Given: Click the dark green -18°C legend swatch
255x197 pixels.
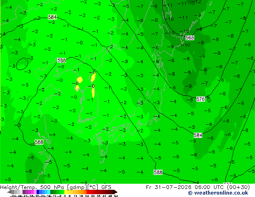Looking at the screenshot, I should coord(52,192).
